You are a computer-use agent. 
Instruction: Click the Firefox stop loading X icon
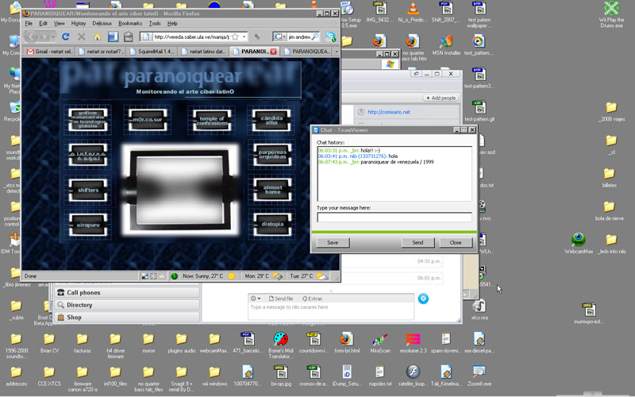tap(82, 37)
